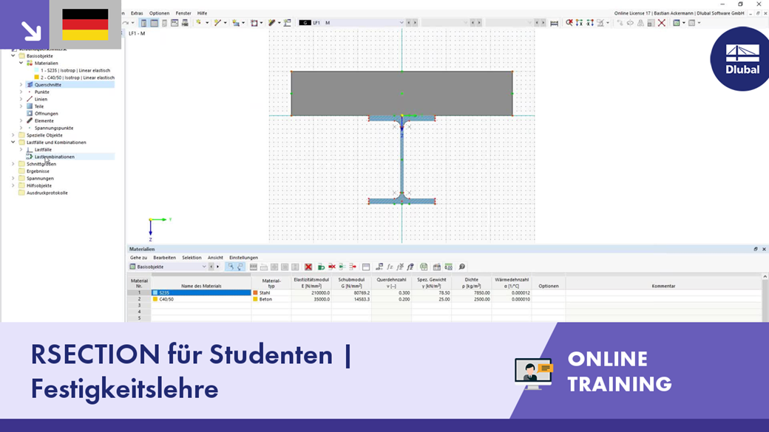Select material 2 - C40/50 in tree

78,78
